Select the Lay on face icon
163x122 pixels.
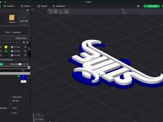click(96, 12)
